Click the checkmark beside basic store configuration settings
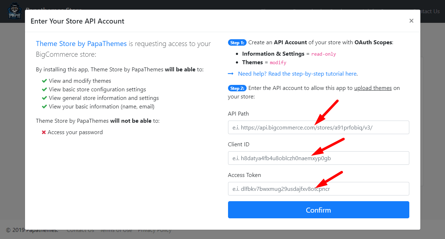This screenshot has height=239, width=445. pos(44,89)
